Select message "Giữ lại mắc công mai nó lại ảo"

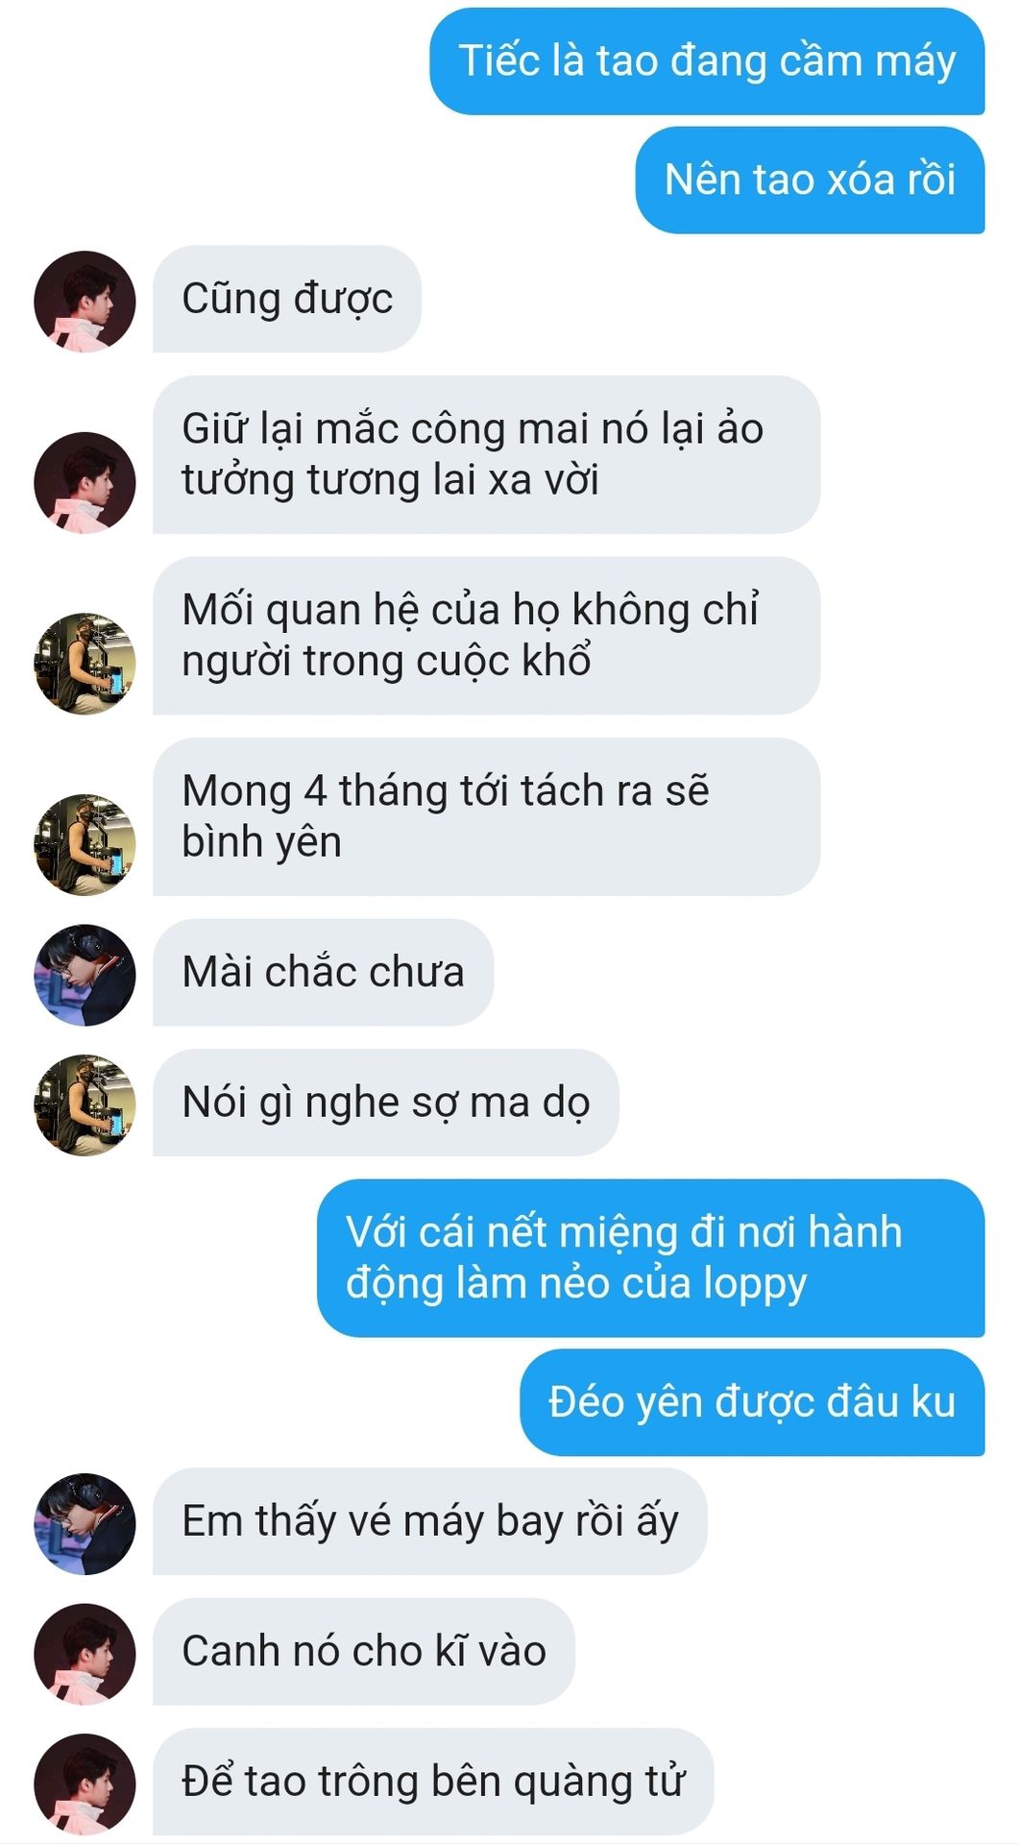(486, 454)
